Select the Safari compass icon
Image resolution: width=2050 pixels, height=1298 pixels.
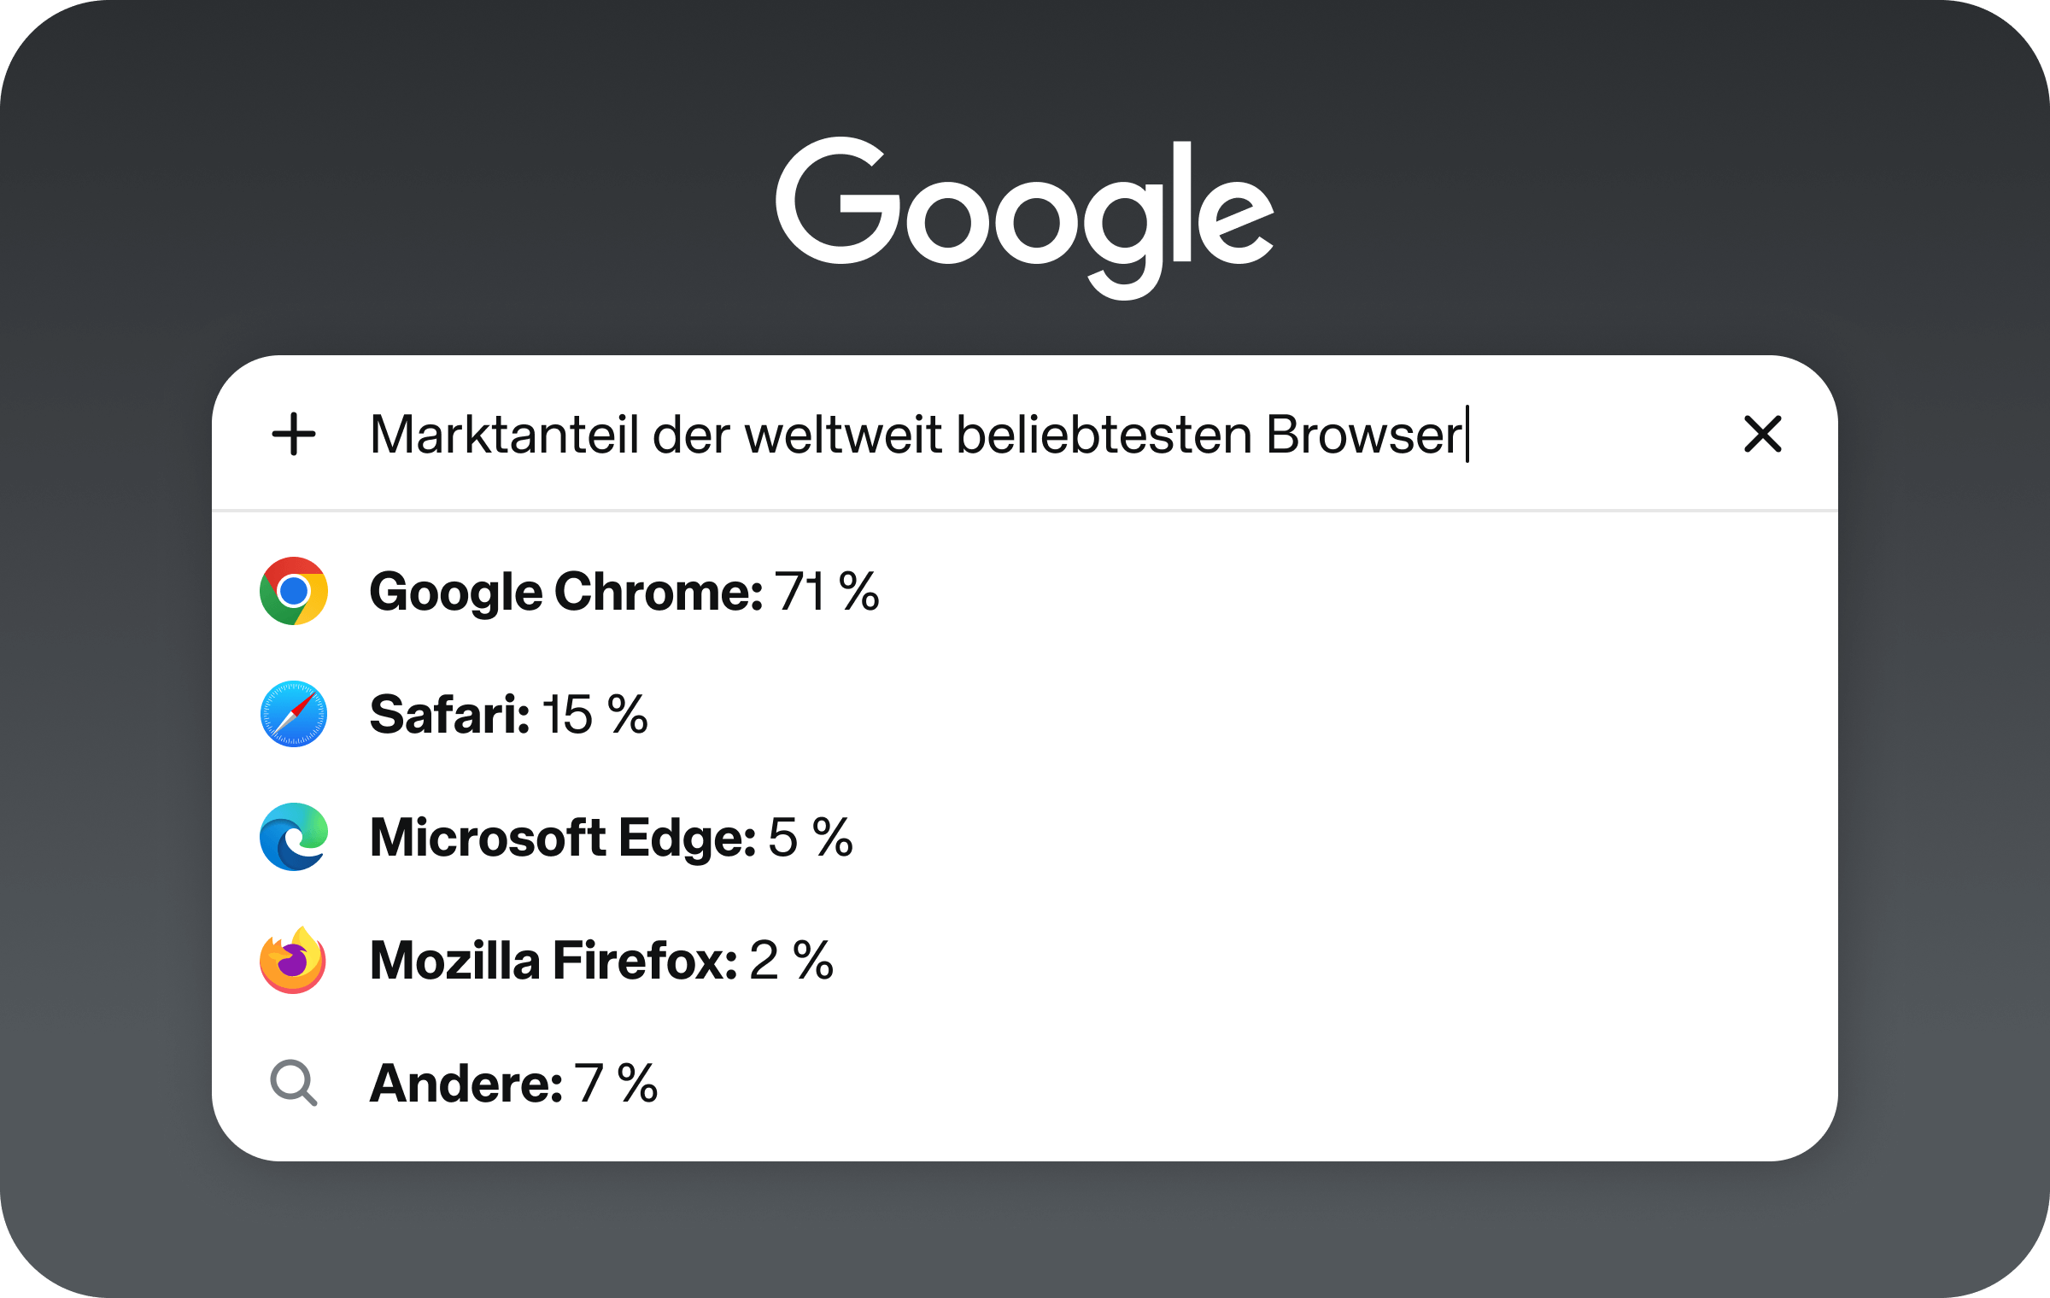[294, 714]
